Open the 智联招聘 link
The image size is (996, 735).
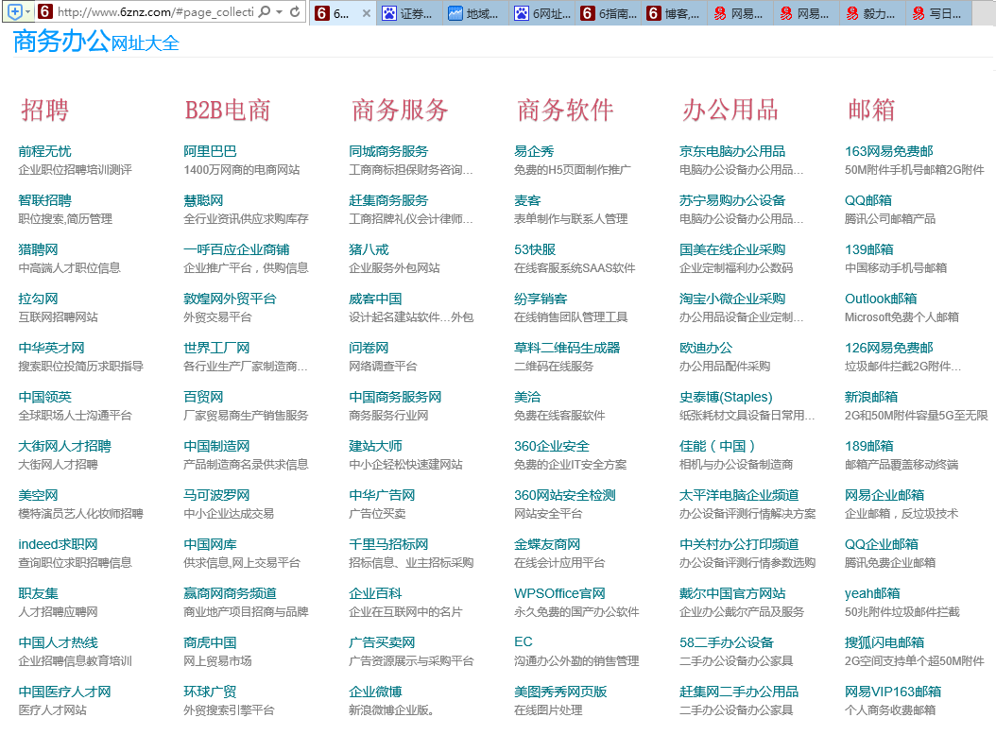44,200
